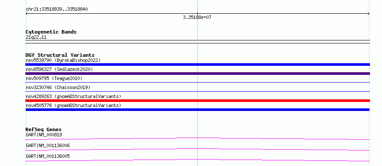Click the red bar of nsv4289263
This screenshot has height=166, width=382.
click(x=197, y=101)
